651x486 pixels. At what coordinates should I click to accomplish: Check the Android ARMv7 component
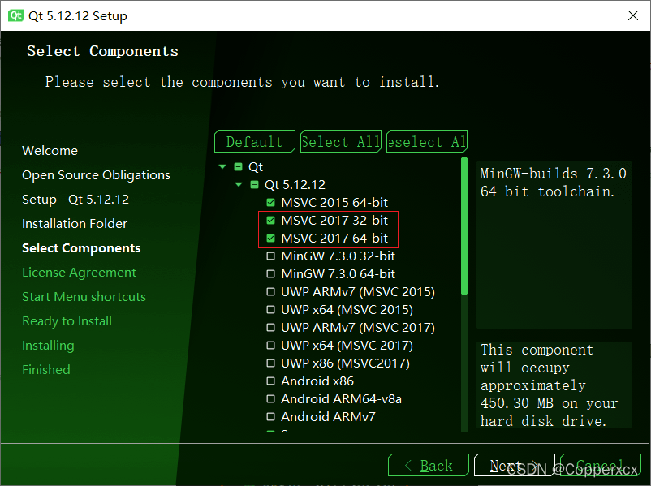click(x=270, y=417)
